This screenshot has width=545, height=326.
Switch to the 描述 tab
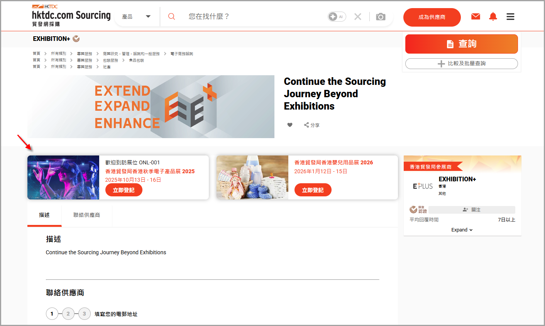click(44, 215)
